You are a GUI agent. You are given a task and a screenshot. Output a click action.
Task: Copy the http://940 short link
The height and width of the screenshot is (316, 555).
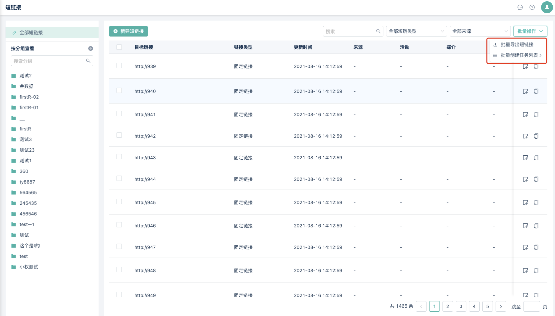[x=536, y=91]
